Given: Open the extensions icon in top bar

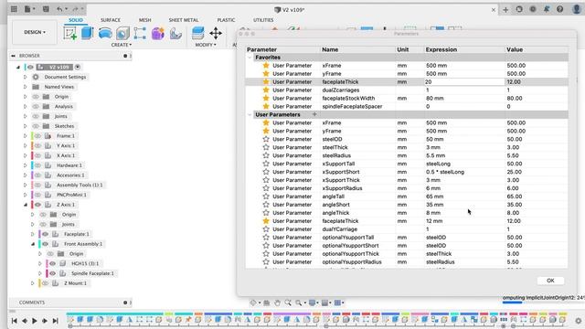Looking at the screenshot, I should pyautogui.click(x=519, y=9).
